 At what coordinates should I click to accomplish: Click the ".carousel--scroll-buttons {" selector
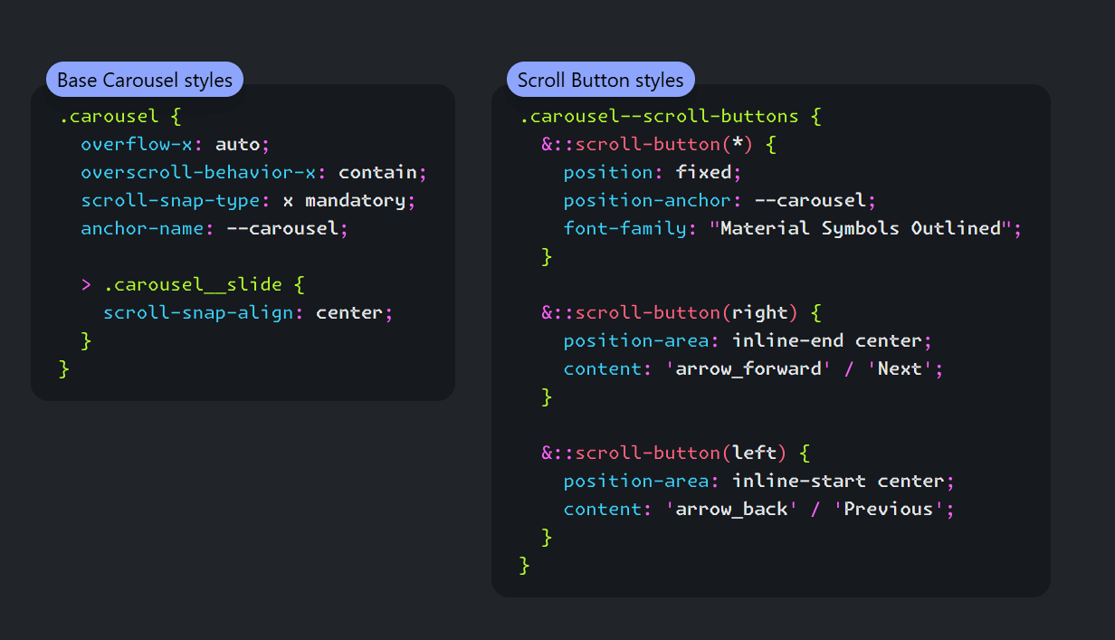(670, 116)
